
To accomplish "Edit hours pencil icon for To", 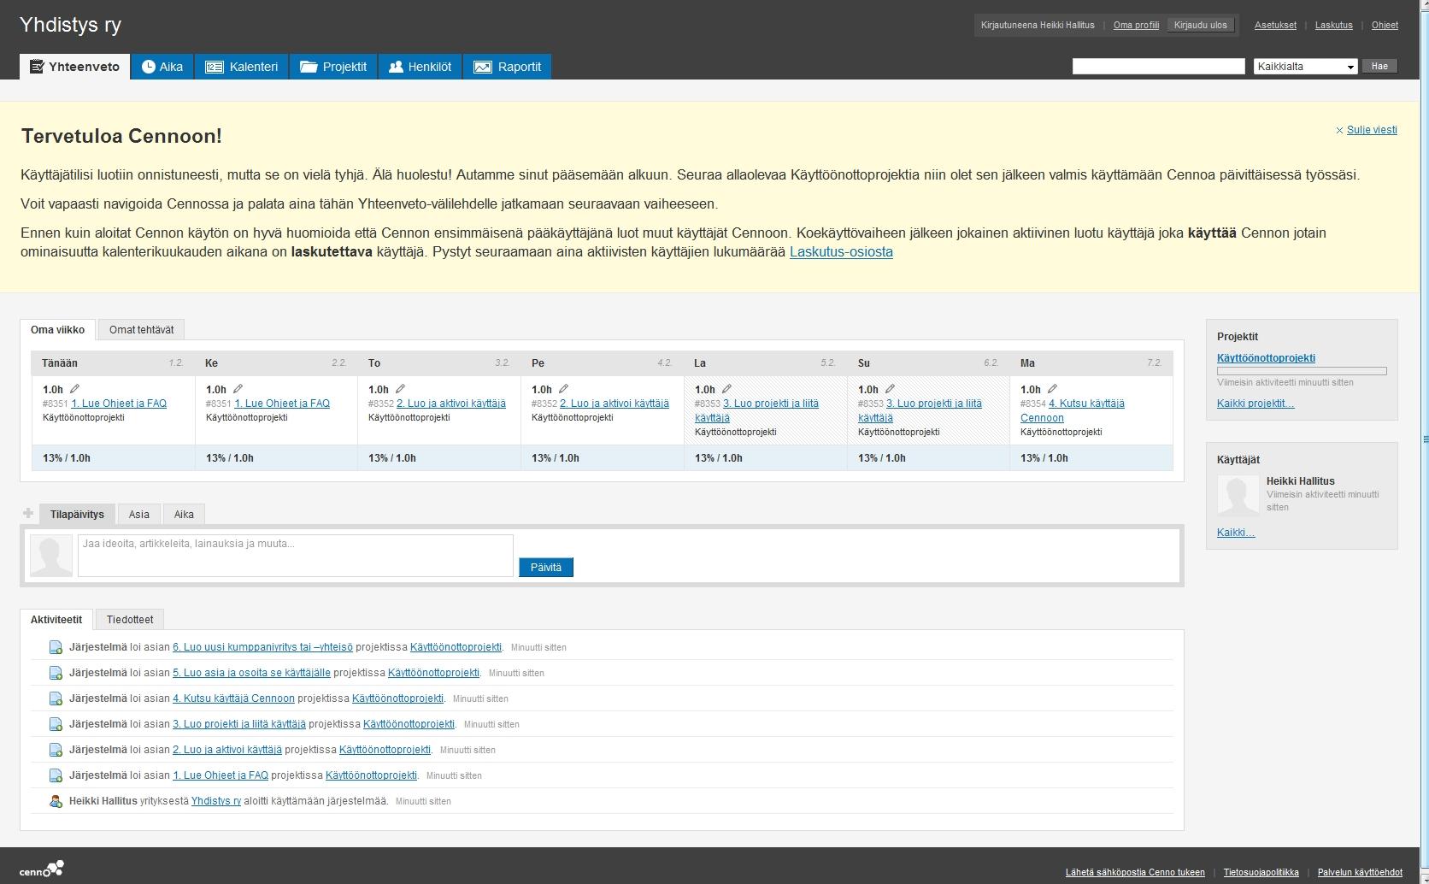I will pos(400,389).
